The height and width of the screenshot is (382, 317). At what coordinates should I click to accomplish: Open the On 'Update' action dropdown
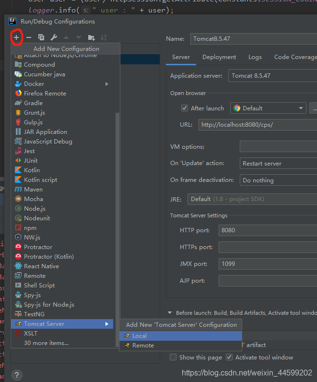[x=278, y=164]
